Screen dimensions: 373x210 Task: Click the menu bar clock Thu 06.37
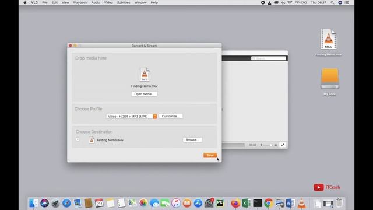click(319, 2)
